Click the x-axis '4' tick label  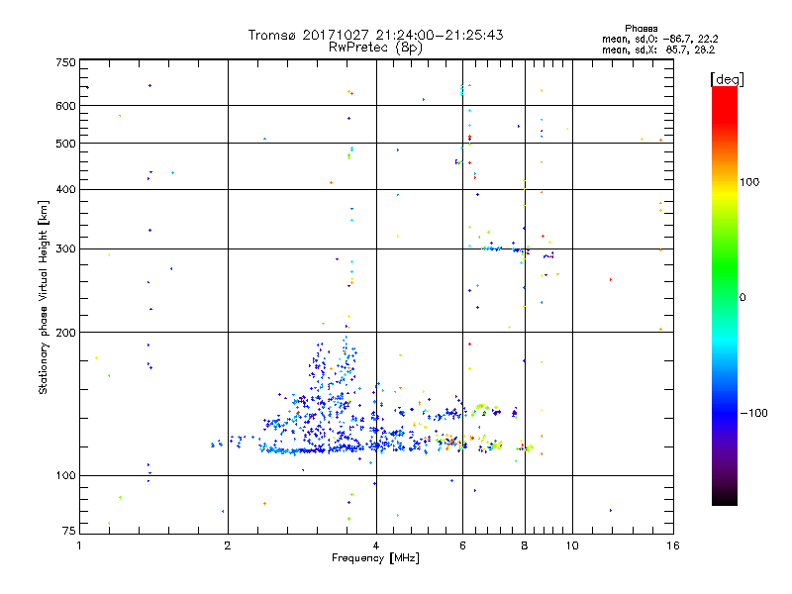coord(376,545)
